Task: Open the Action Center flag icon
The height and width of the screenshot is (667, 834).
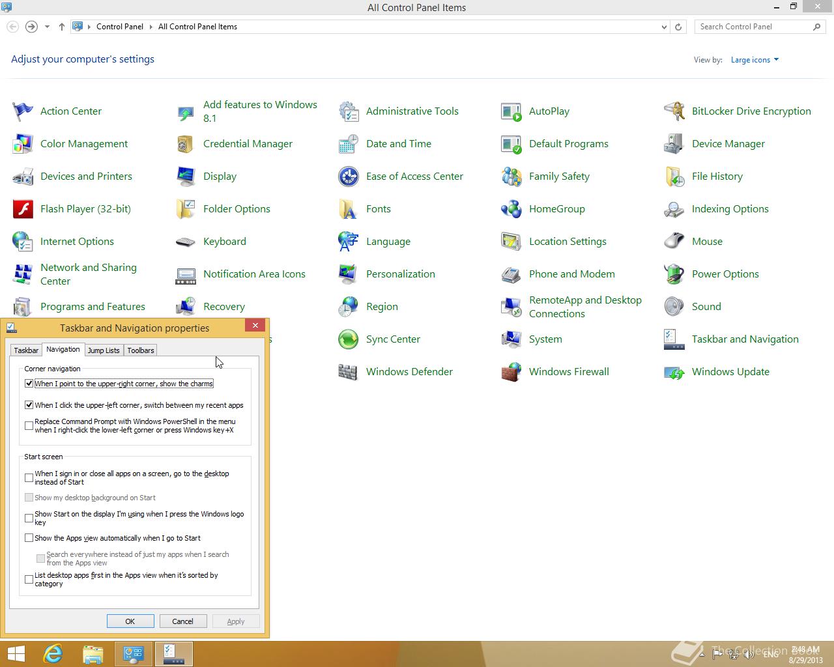Action: [23, 111]
